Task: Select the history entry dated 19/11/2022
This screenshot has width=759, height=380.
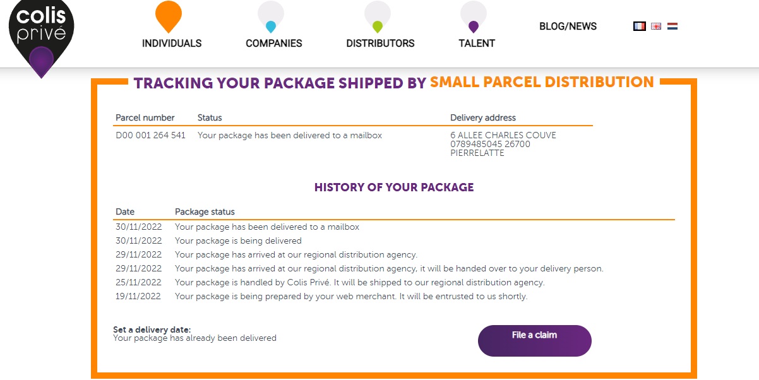Action: [x=138, y=296]
